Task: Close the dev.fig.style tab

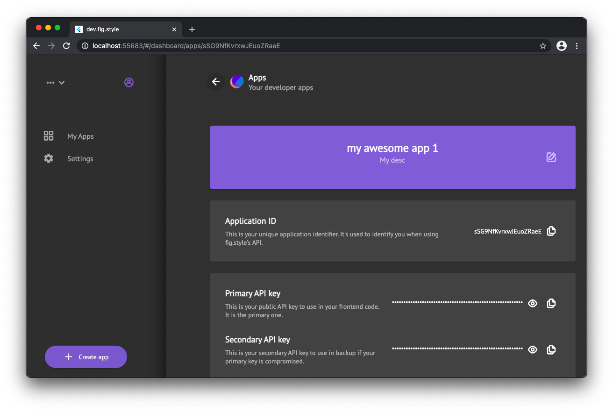Action: tap(174, 29)
